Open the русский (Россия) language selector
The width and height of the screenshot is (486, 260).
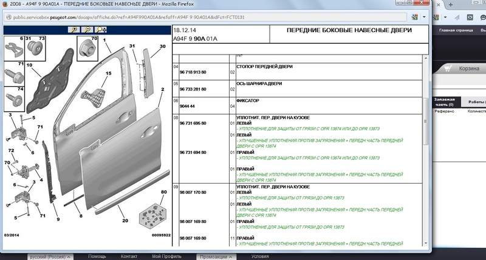(50, 256)
